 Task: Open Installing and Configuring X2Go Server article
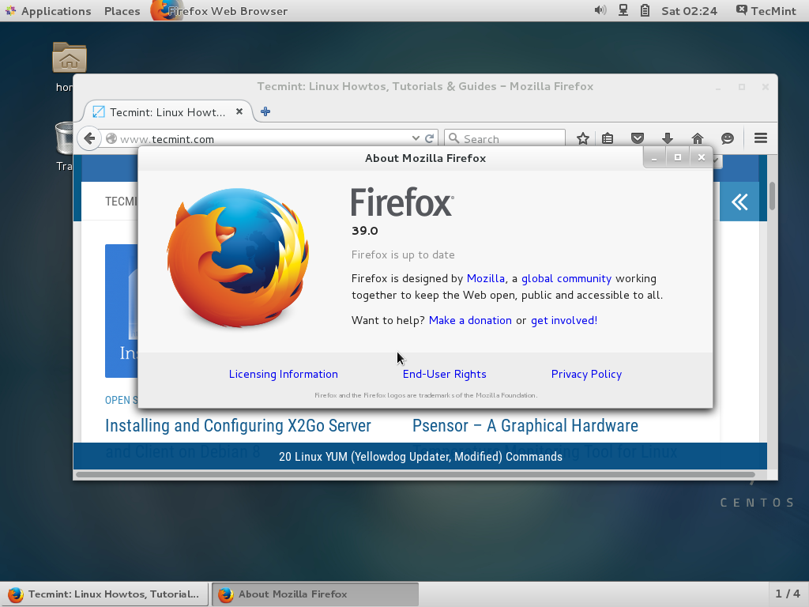[x=238, y=425]
